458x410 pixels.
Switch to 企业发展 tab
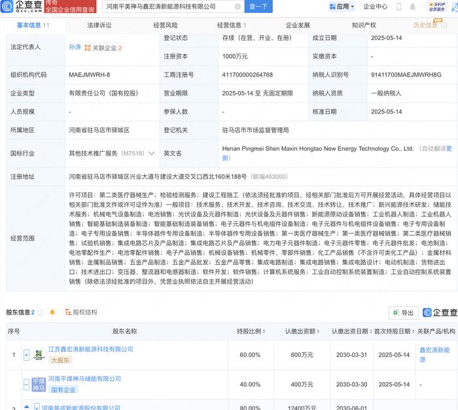[298, 26]
